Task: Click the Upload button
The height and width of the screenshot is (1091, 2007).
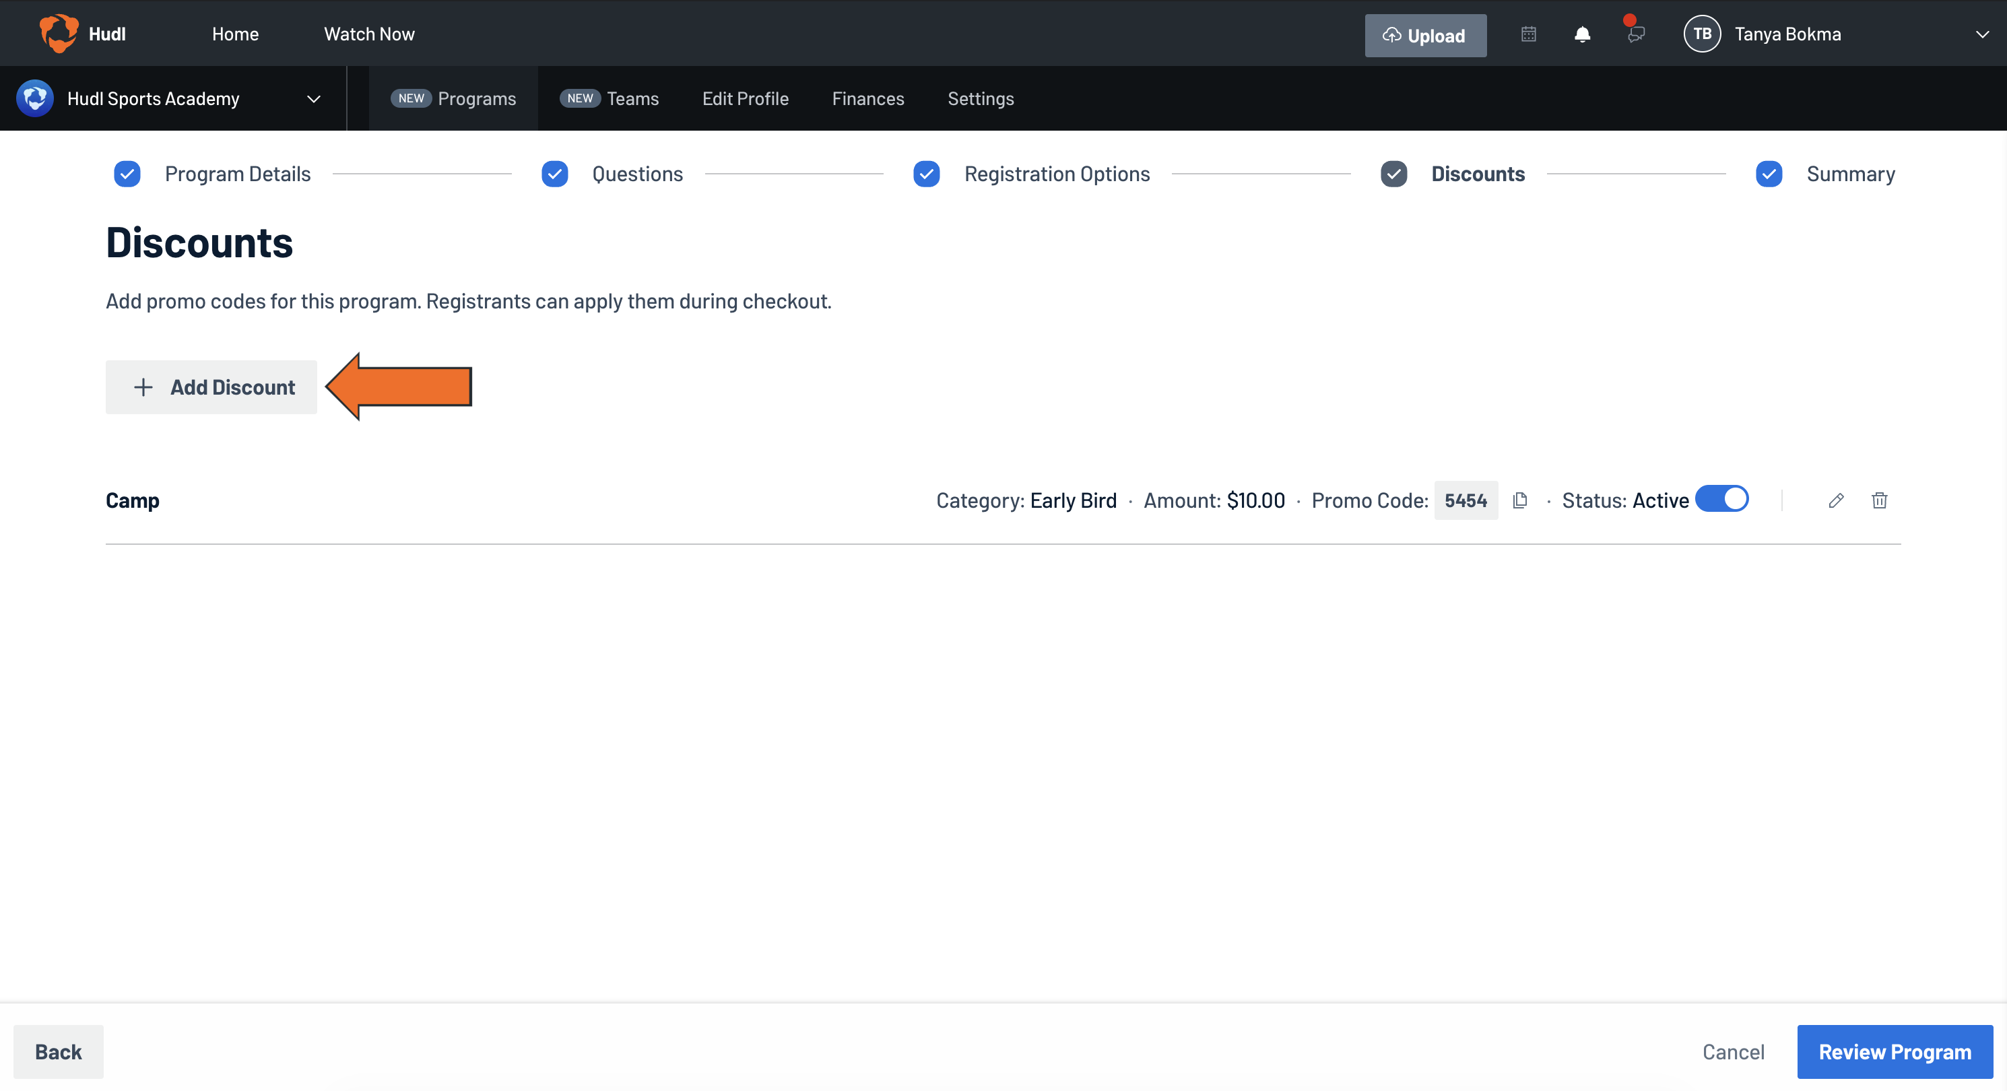Action: pyautogui.click(x=1425, y=35)
